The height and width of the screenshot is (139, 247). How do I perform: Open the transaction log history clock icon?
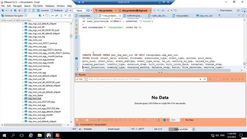pos(88,10)
